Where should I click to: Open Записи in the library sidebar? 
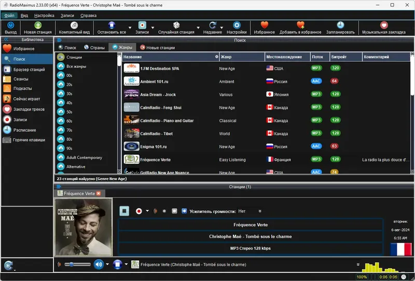tap(27, 120)
